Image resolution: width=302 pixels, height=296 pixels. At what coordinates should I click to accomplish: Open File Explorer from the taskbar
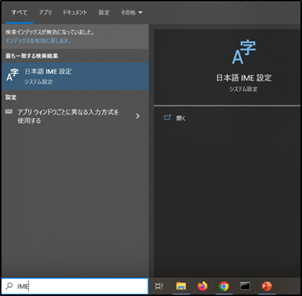(181, 286)
